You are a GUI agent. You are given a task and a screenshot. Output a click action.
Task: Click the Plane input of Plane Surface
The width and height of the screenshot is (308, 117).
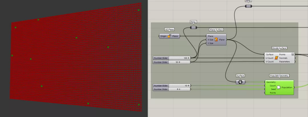pos(210,36)
